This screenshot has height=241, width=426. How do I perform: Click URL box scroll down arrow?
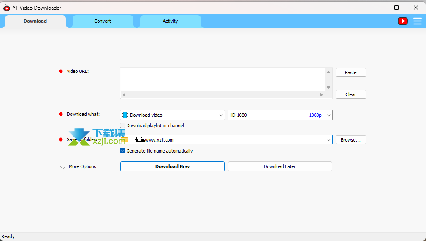coord(328,88)
